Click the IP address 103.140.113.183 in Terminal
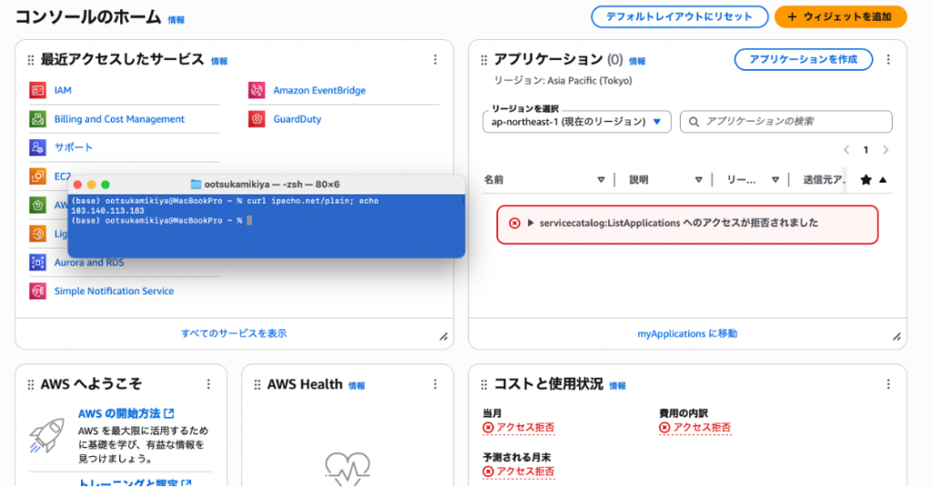 pos(107,211)
